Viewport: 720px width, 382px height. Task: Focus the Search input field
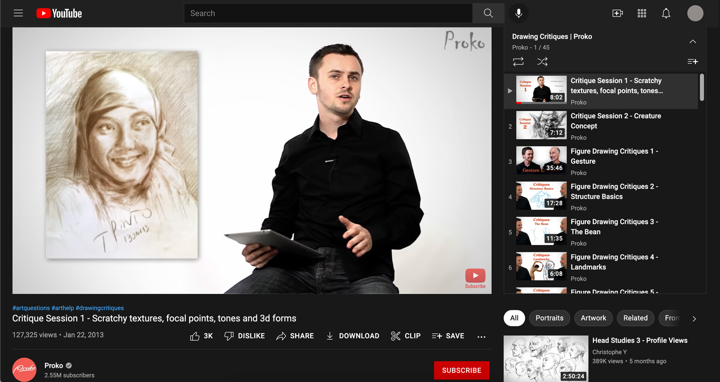(328, 14)
